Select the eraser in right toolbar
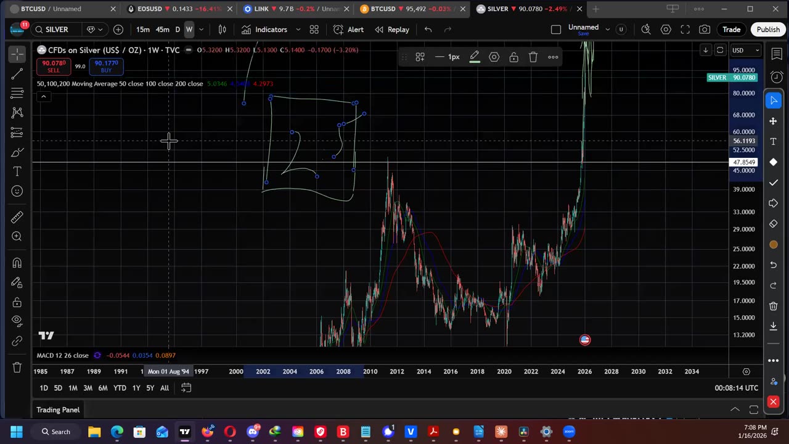Image resolution: width=789 pixels, height=444 pixels. pyautogui.click(x=774, y=224)
